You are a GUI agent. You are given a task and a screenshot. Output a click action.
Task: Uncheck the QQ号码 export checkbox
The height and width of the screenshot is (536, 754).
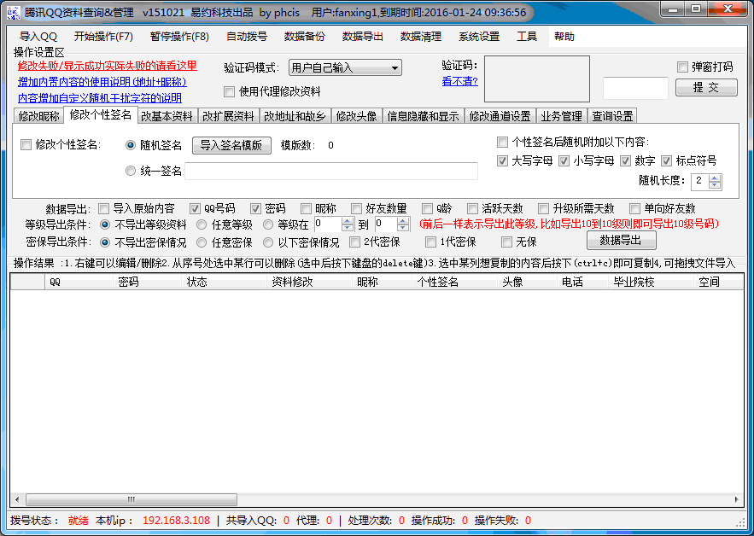[195, 208]
